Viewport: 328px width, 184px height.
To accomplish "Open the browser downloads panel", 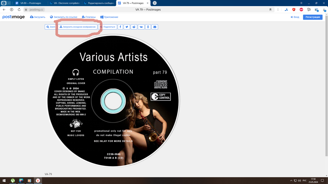I will click(x=324, y=10).
